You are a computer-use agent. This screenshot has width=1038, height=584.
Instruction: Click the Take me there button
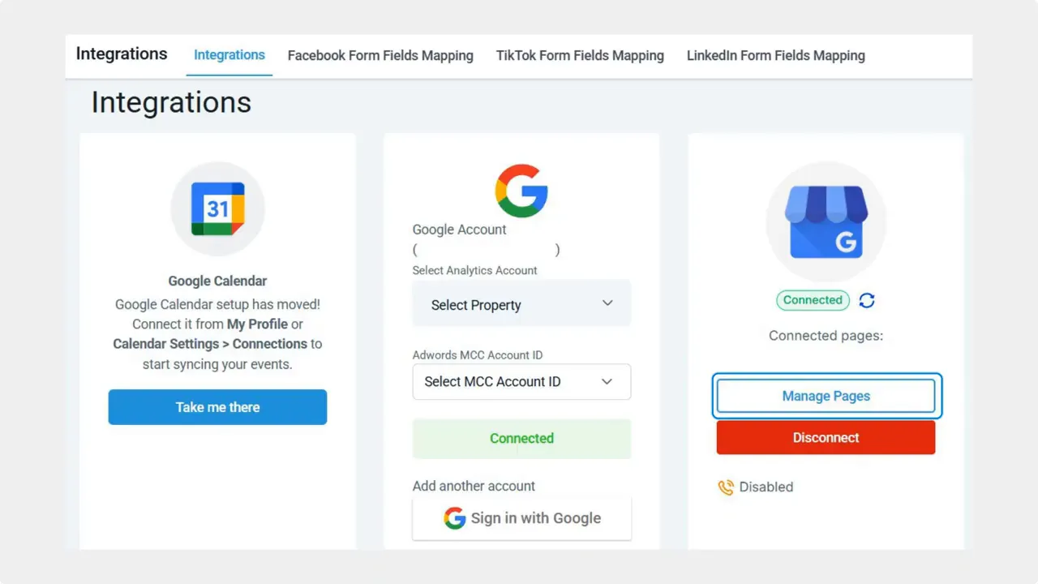(217, 407)
